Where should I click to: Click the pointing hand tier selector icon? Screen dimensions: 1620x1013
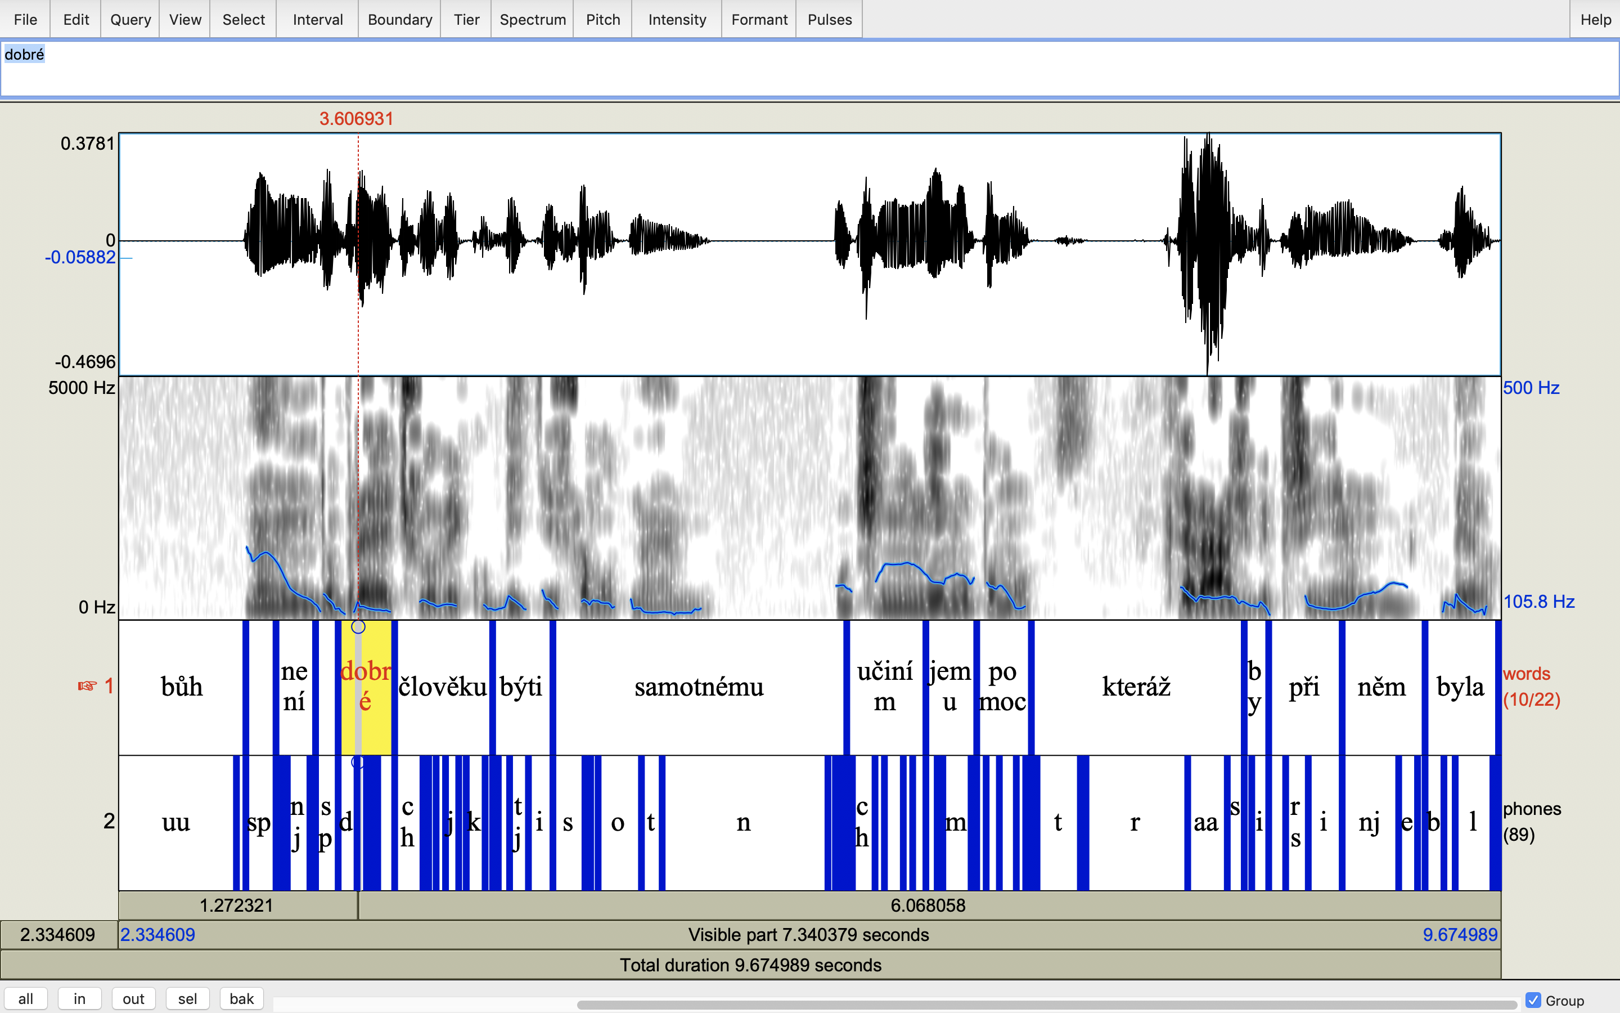click(87, 686)
